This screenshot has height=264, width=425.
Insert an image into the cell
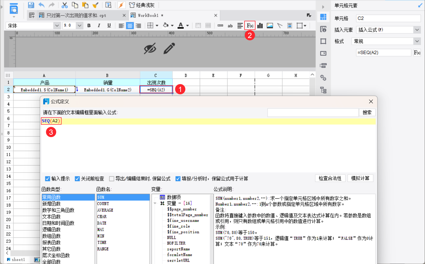pyautogui.click(x=270, y=26)
